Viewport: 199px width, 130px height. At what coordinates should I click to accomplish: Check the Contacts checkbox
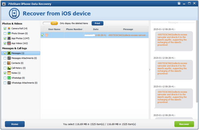tap(5, 63)
